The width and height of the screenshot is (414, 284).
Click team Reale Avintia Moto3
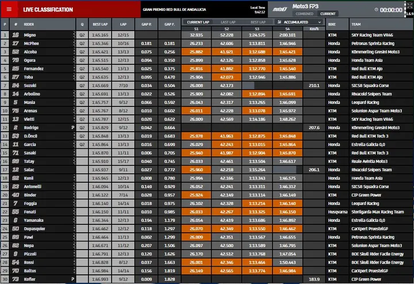[x=369, y=162]
